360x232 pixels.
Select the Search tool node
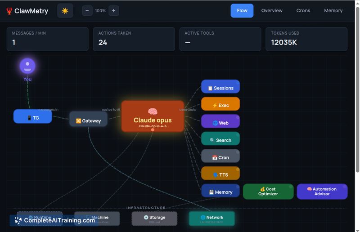point(220,140)
